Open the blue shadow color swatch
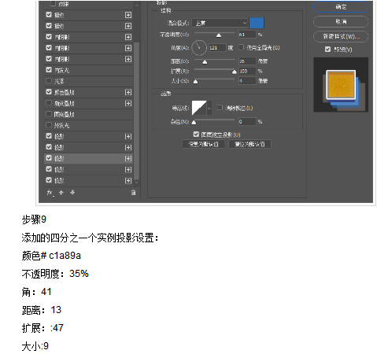 [257, 23]
